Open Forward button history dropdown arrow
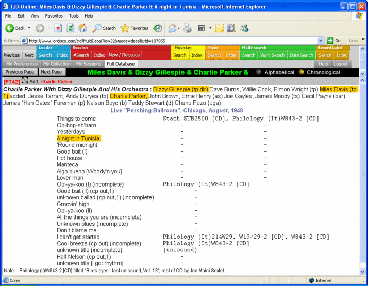 (x=49, y=28)
